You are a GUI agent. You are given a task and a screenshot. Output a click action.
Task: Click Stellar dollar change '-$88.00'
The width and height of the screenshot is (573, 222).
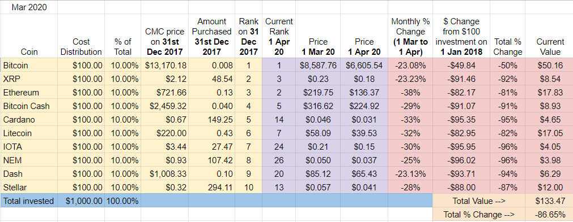click(461, 188)
